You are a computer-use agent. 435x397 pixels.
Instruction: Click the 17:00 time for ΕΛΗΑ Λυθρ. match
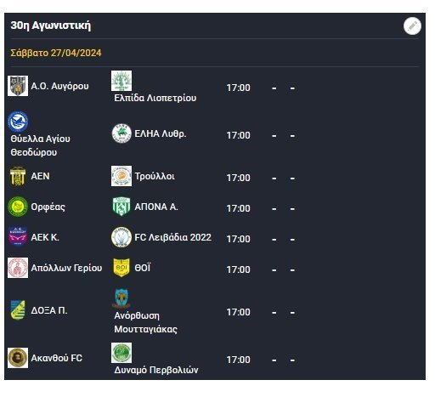[x=238, y=135]
